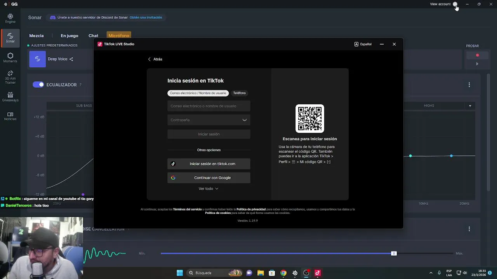Open Política de privacidad link
This screenshot has width=497, height=279.
251,209
